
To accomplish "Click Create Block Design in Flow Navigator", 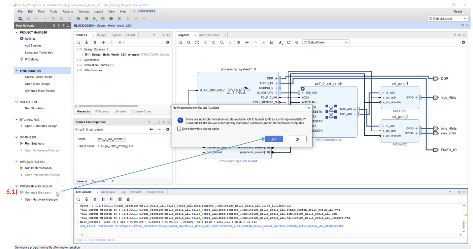I will pyautogui.click(x=38, y=77).
